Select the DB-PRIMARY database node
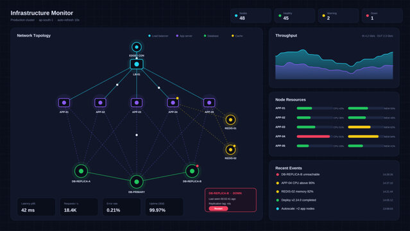 coord(137,182)
